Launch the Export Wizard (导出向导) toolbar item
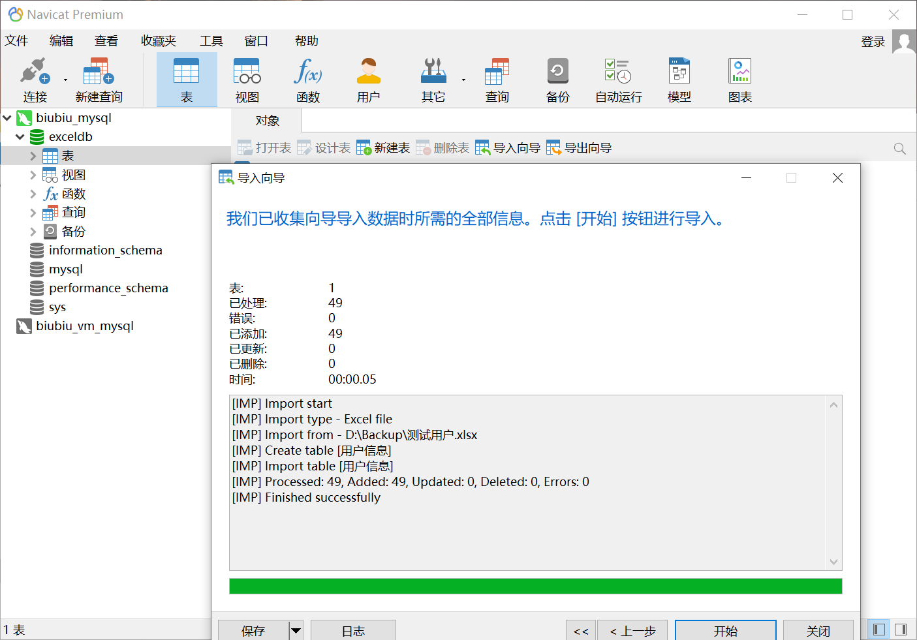This screenshot has width=917, height=640. click(579, 148)
